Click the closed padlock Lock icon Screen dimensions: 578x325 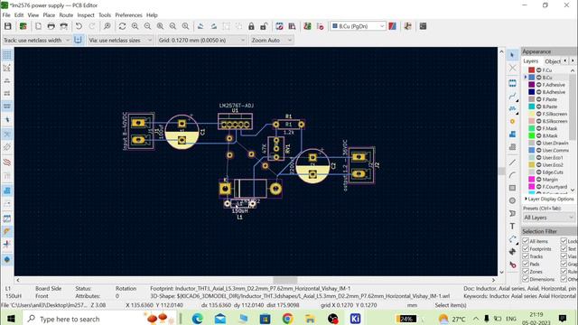[251, 26]
